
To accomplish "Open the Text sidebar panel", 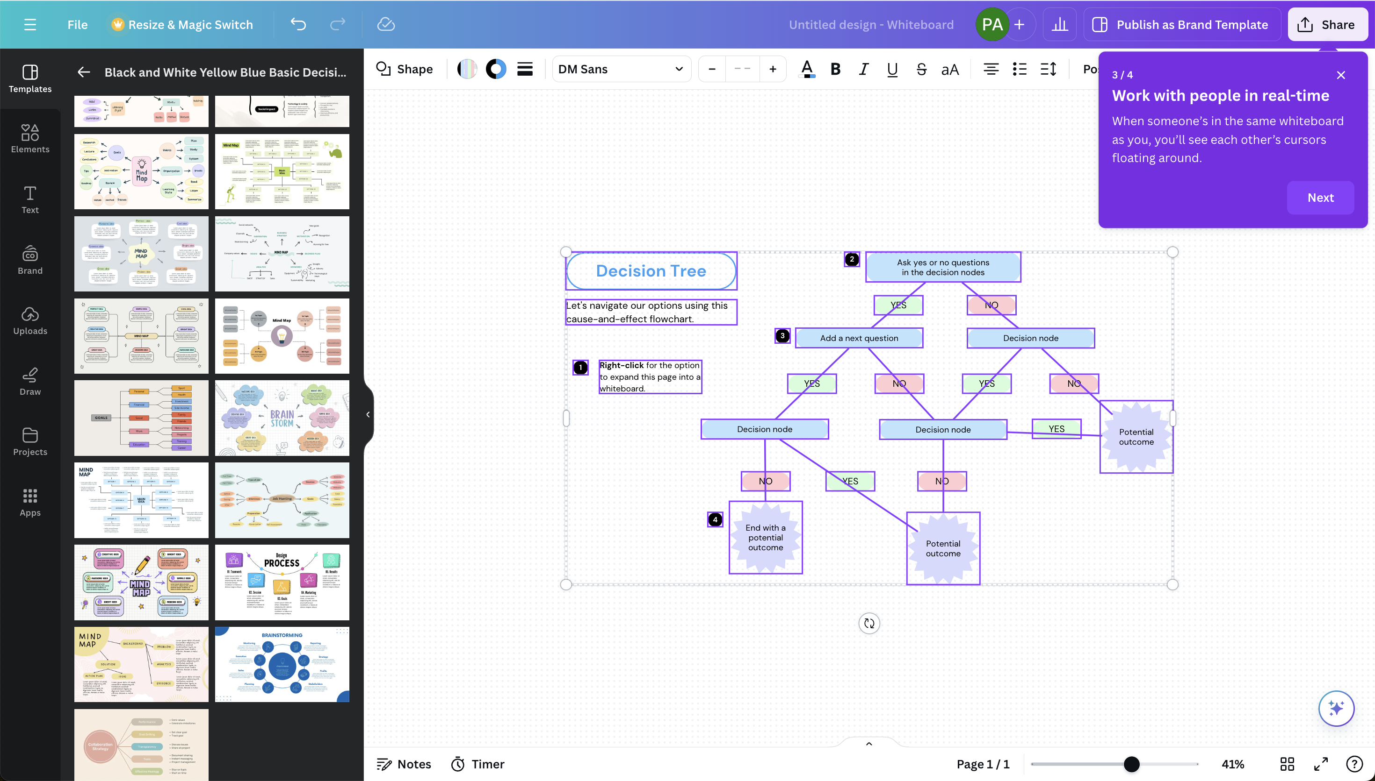I will pos(30,199).
